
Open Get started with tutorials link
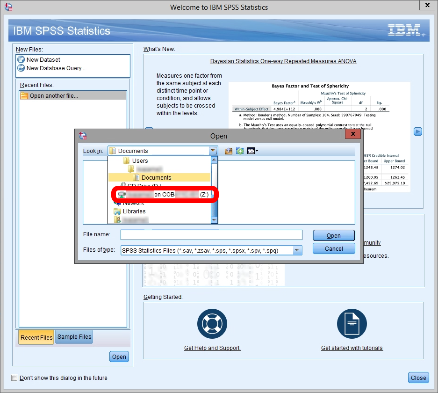tap(352, 348)
